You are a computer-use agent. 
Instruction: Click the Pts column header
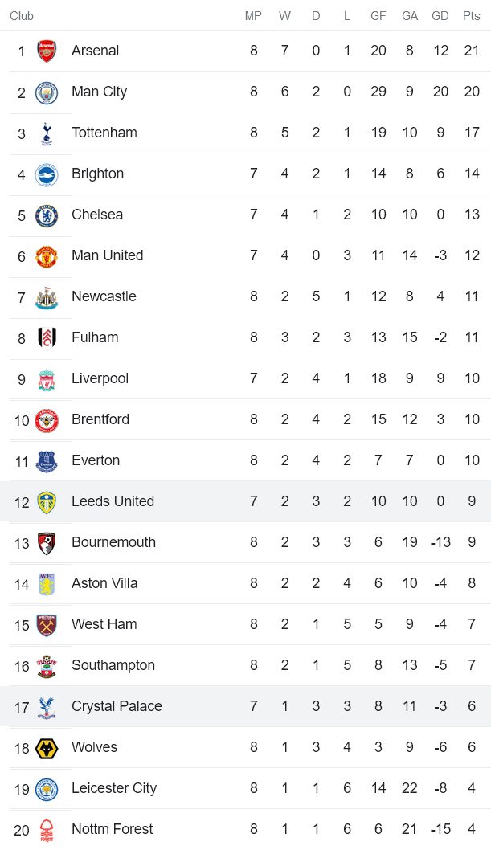472,16
